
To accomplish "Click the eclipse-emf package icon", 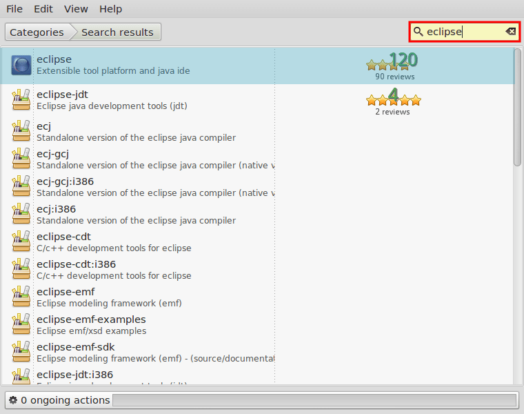I will (x=21, y=297).
